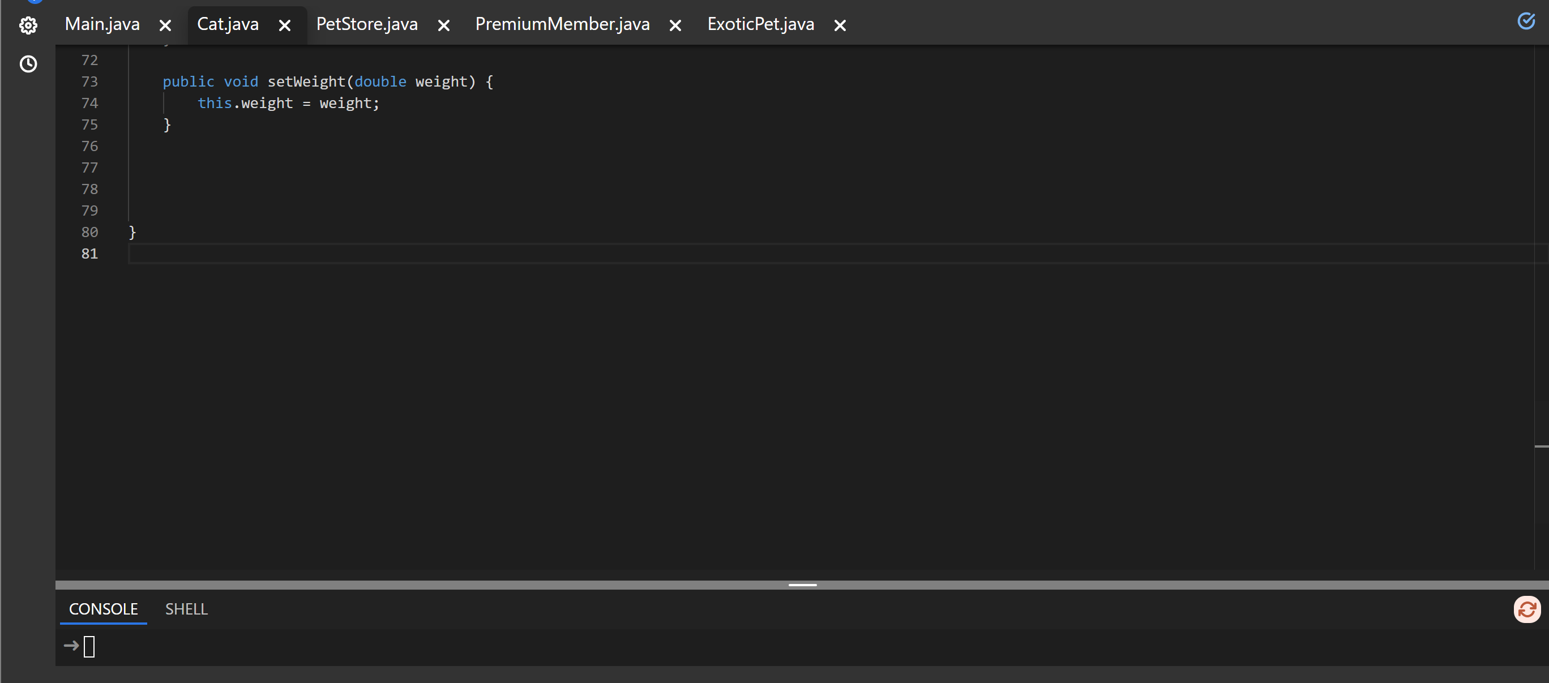
Task: Close the PetStore.java tab
Action: coord(444,25)
